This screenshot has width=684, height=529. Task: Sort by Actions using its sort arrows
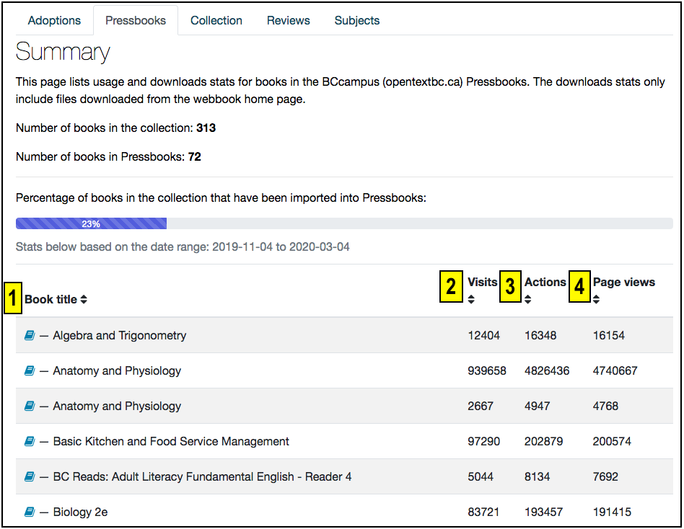[528, 299]
